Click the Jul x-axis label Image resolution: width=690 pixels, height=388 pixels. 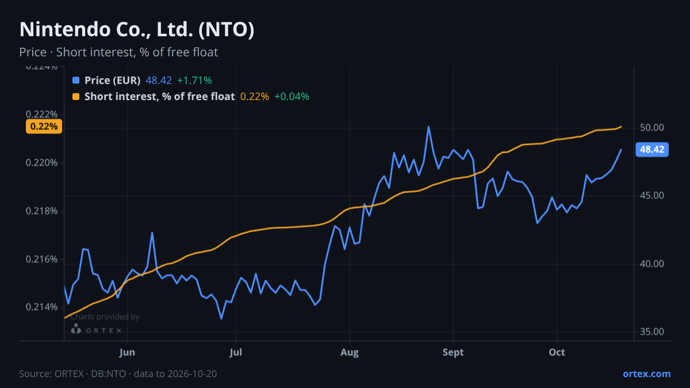click(235, 352)
